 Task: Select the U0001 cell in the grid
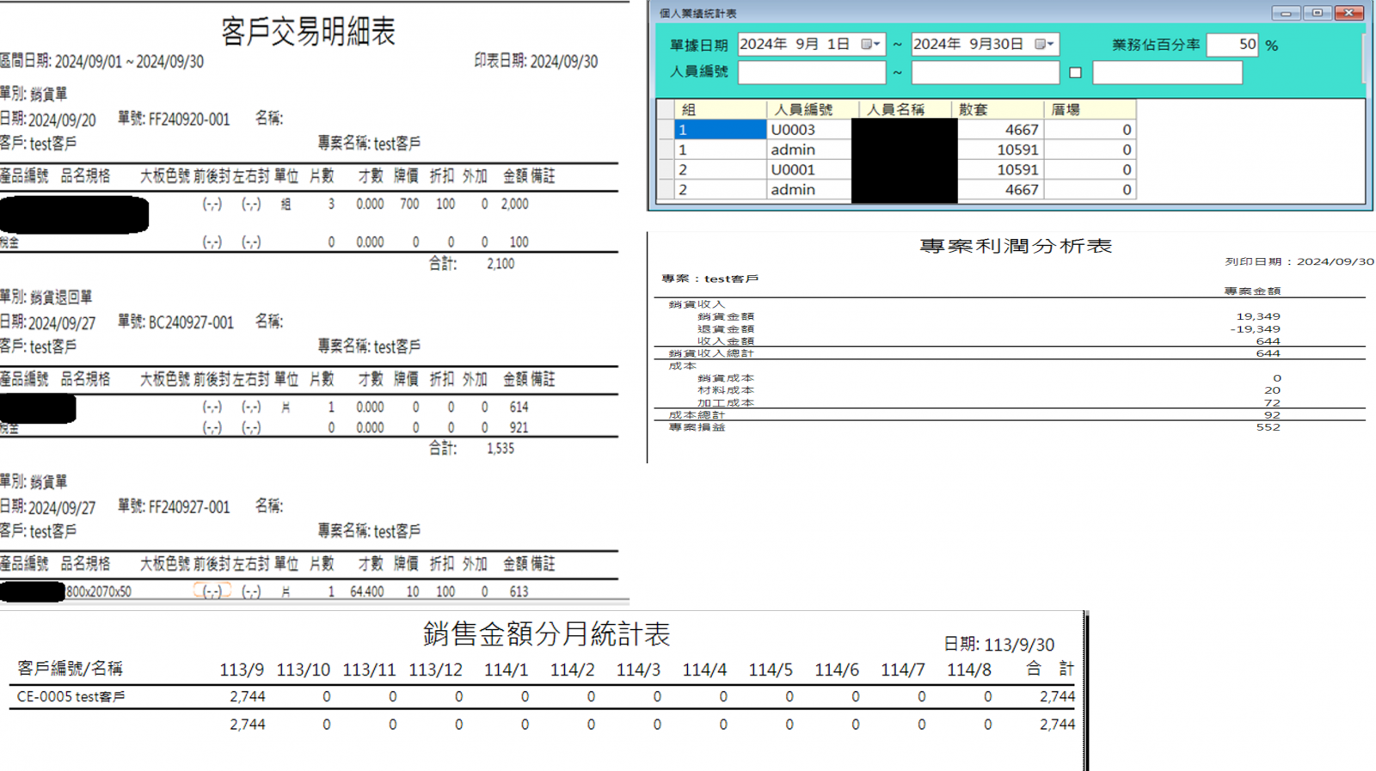point(808,169)
